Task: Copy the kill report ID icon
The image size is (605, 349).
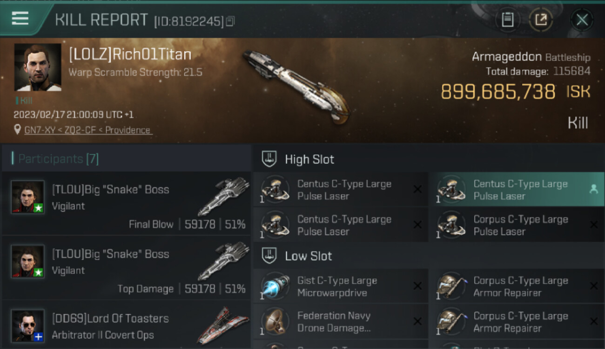Action: point(231,21)
